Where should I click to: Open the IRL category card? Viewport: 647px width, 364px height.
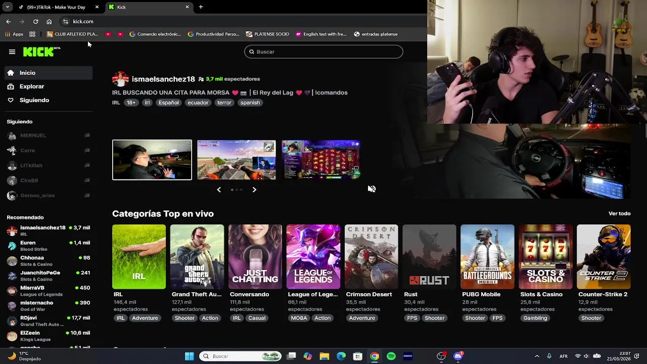point(139,257)
